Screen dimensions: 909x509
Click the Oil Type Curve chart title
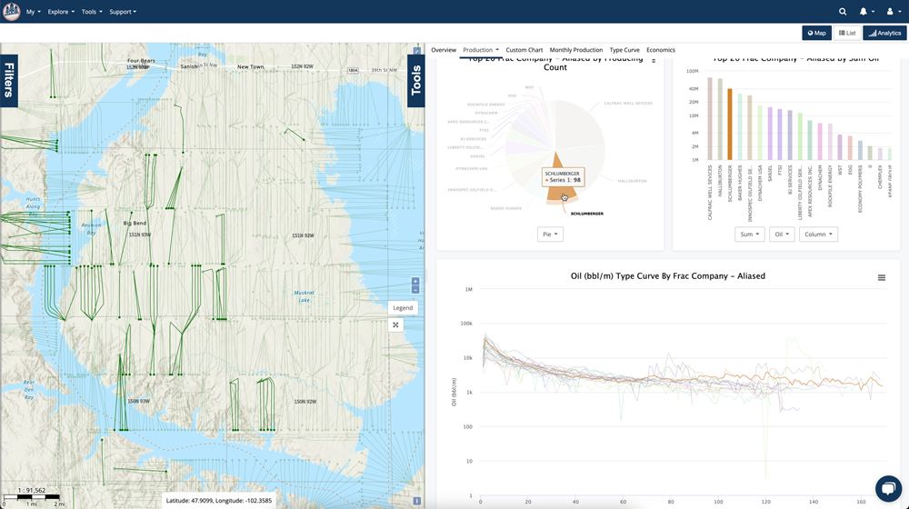pyautogui.click(x=668, y=276)
